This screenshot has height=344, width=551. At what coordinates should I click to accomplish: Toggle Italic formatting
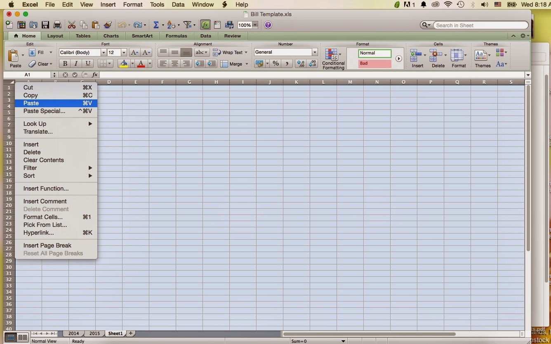pos(76,64)
